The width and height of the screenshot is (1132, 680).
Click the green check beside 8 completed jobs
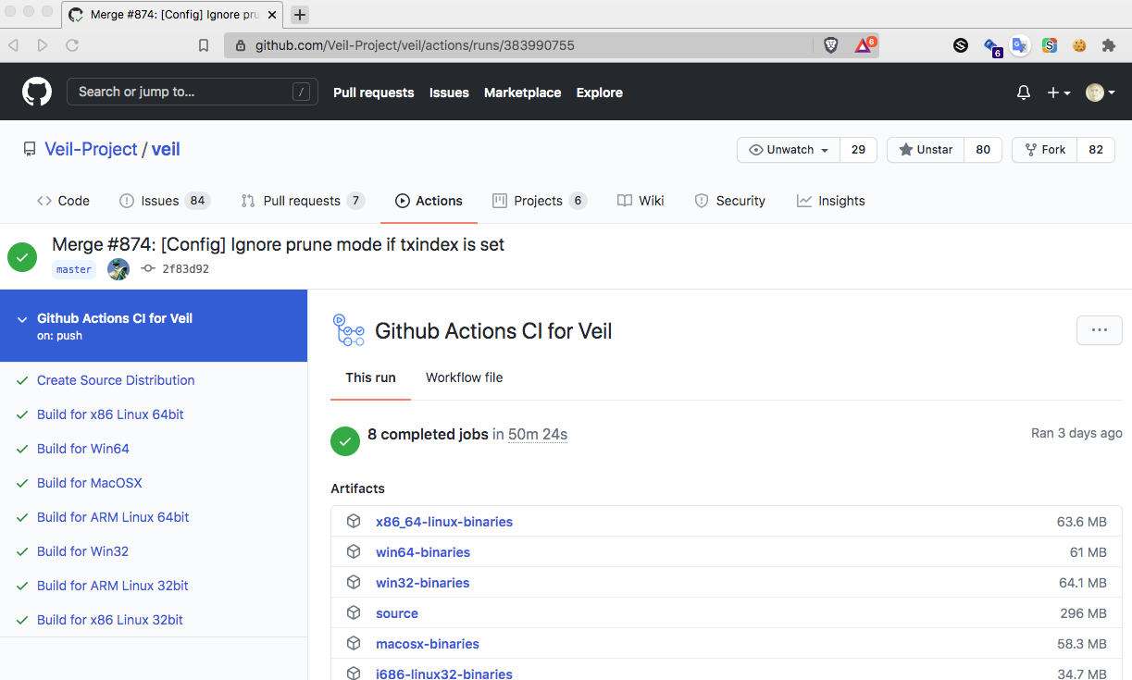[x=345, y=442]
